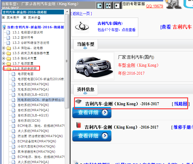The height and width of the screenshot is (164, 193).
Task: Select the 资料信息 tab
Action: (86, 90)
